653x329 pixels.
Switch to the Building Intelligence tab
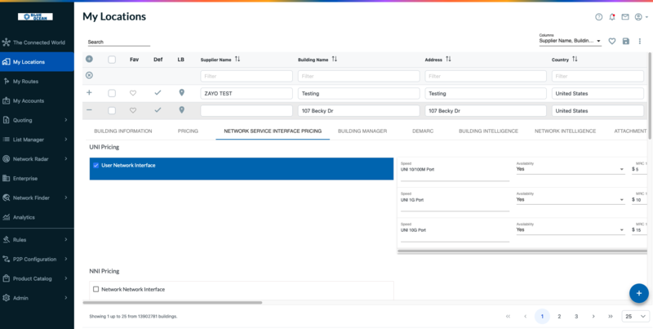click(x=488, y=131)
